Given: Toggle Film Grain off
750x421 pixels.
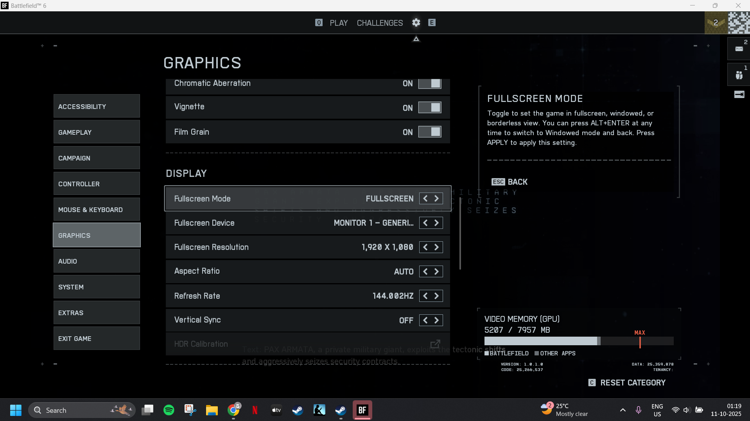Looking at the screenshot, I should [x=430, y=132].
